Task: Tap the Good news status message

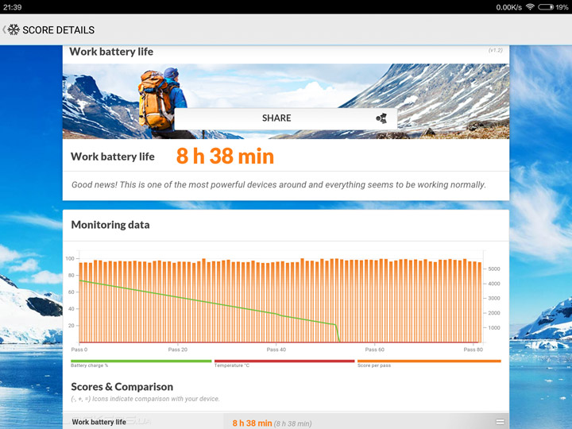Action: [x=279, y=184]
